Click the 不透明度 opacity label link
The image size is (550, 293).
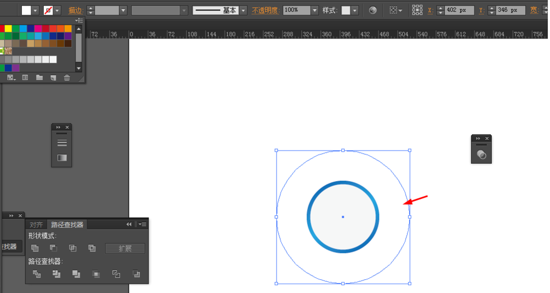tap(266, 10)
